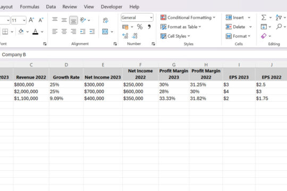Click Borders icon
287x191 pixels.
5,32
